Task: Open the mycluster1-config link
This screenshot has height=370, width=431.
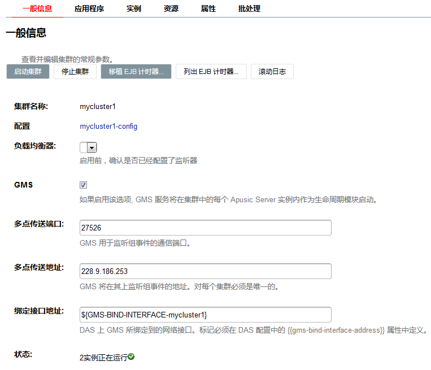Action: (x=108, y=127)
